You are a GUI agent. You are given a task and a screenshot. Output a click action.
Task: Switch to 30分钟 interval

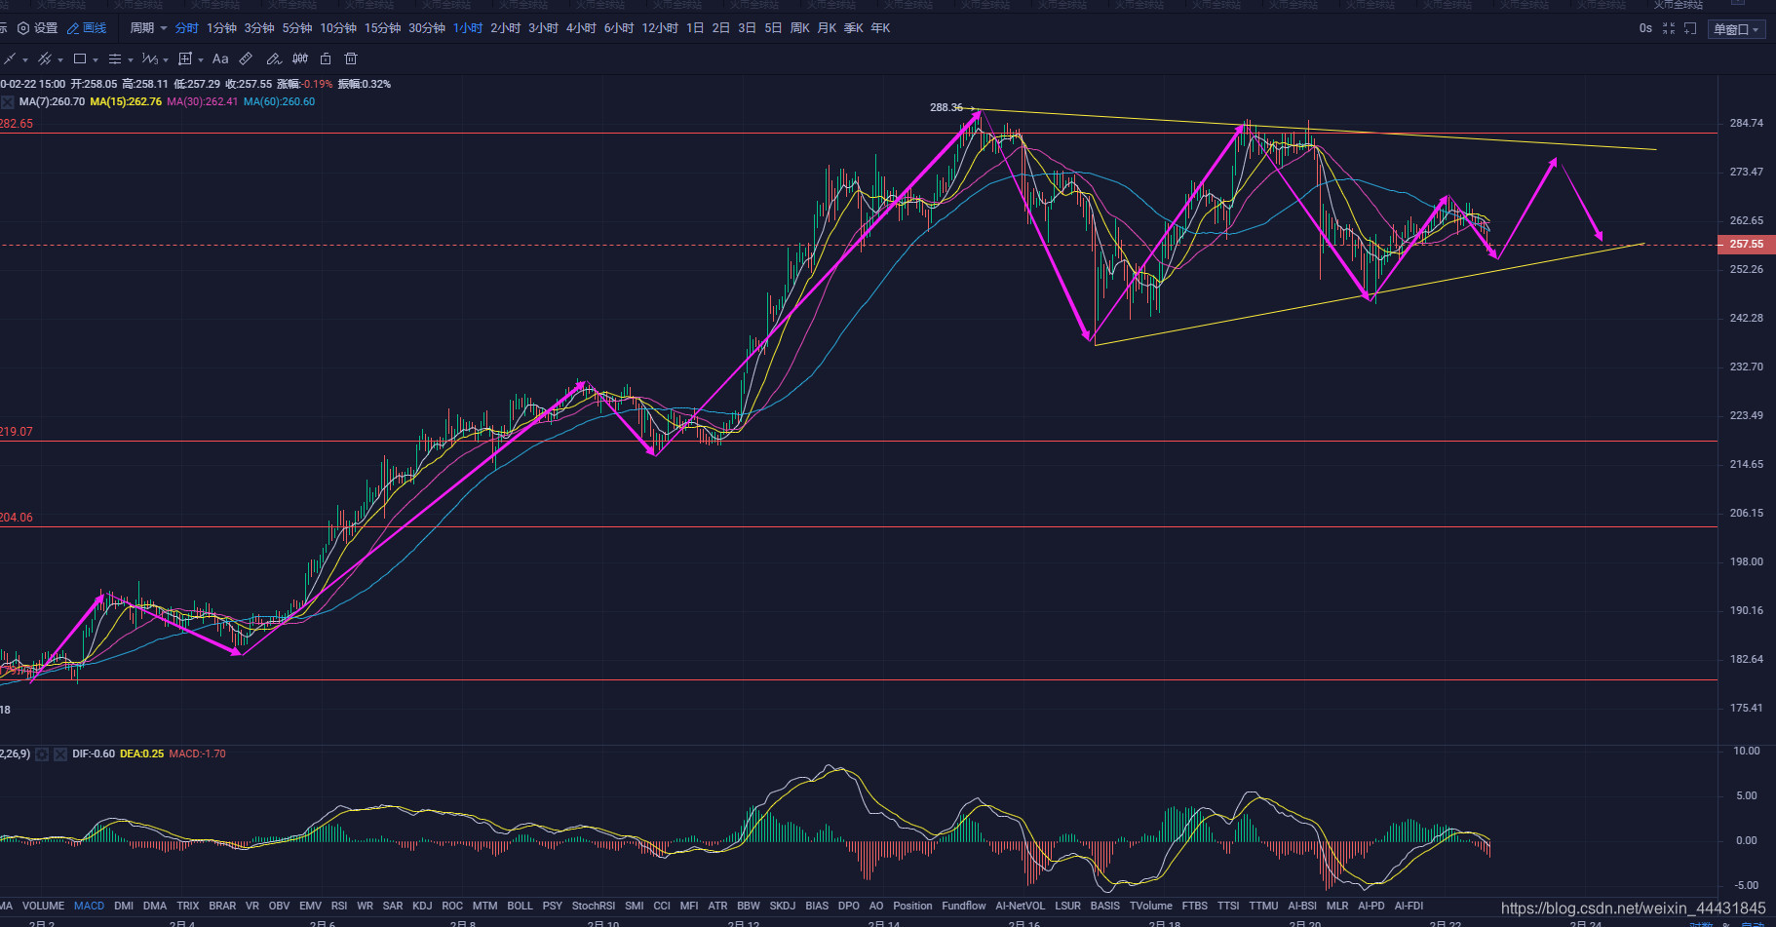coord(427,28)
